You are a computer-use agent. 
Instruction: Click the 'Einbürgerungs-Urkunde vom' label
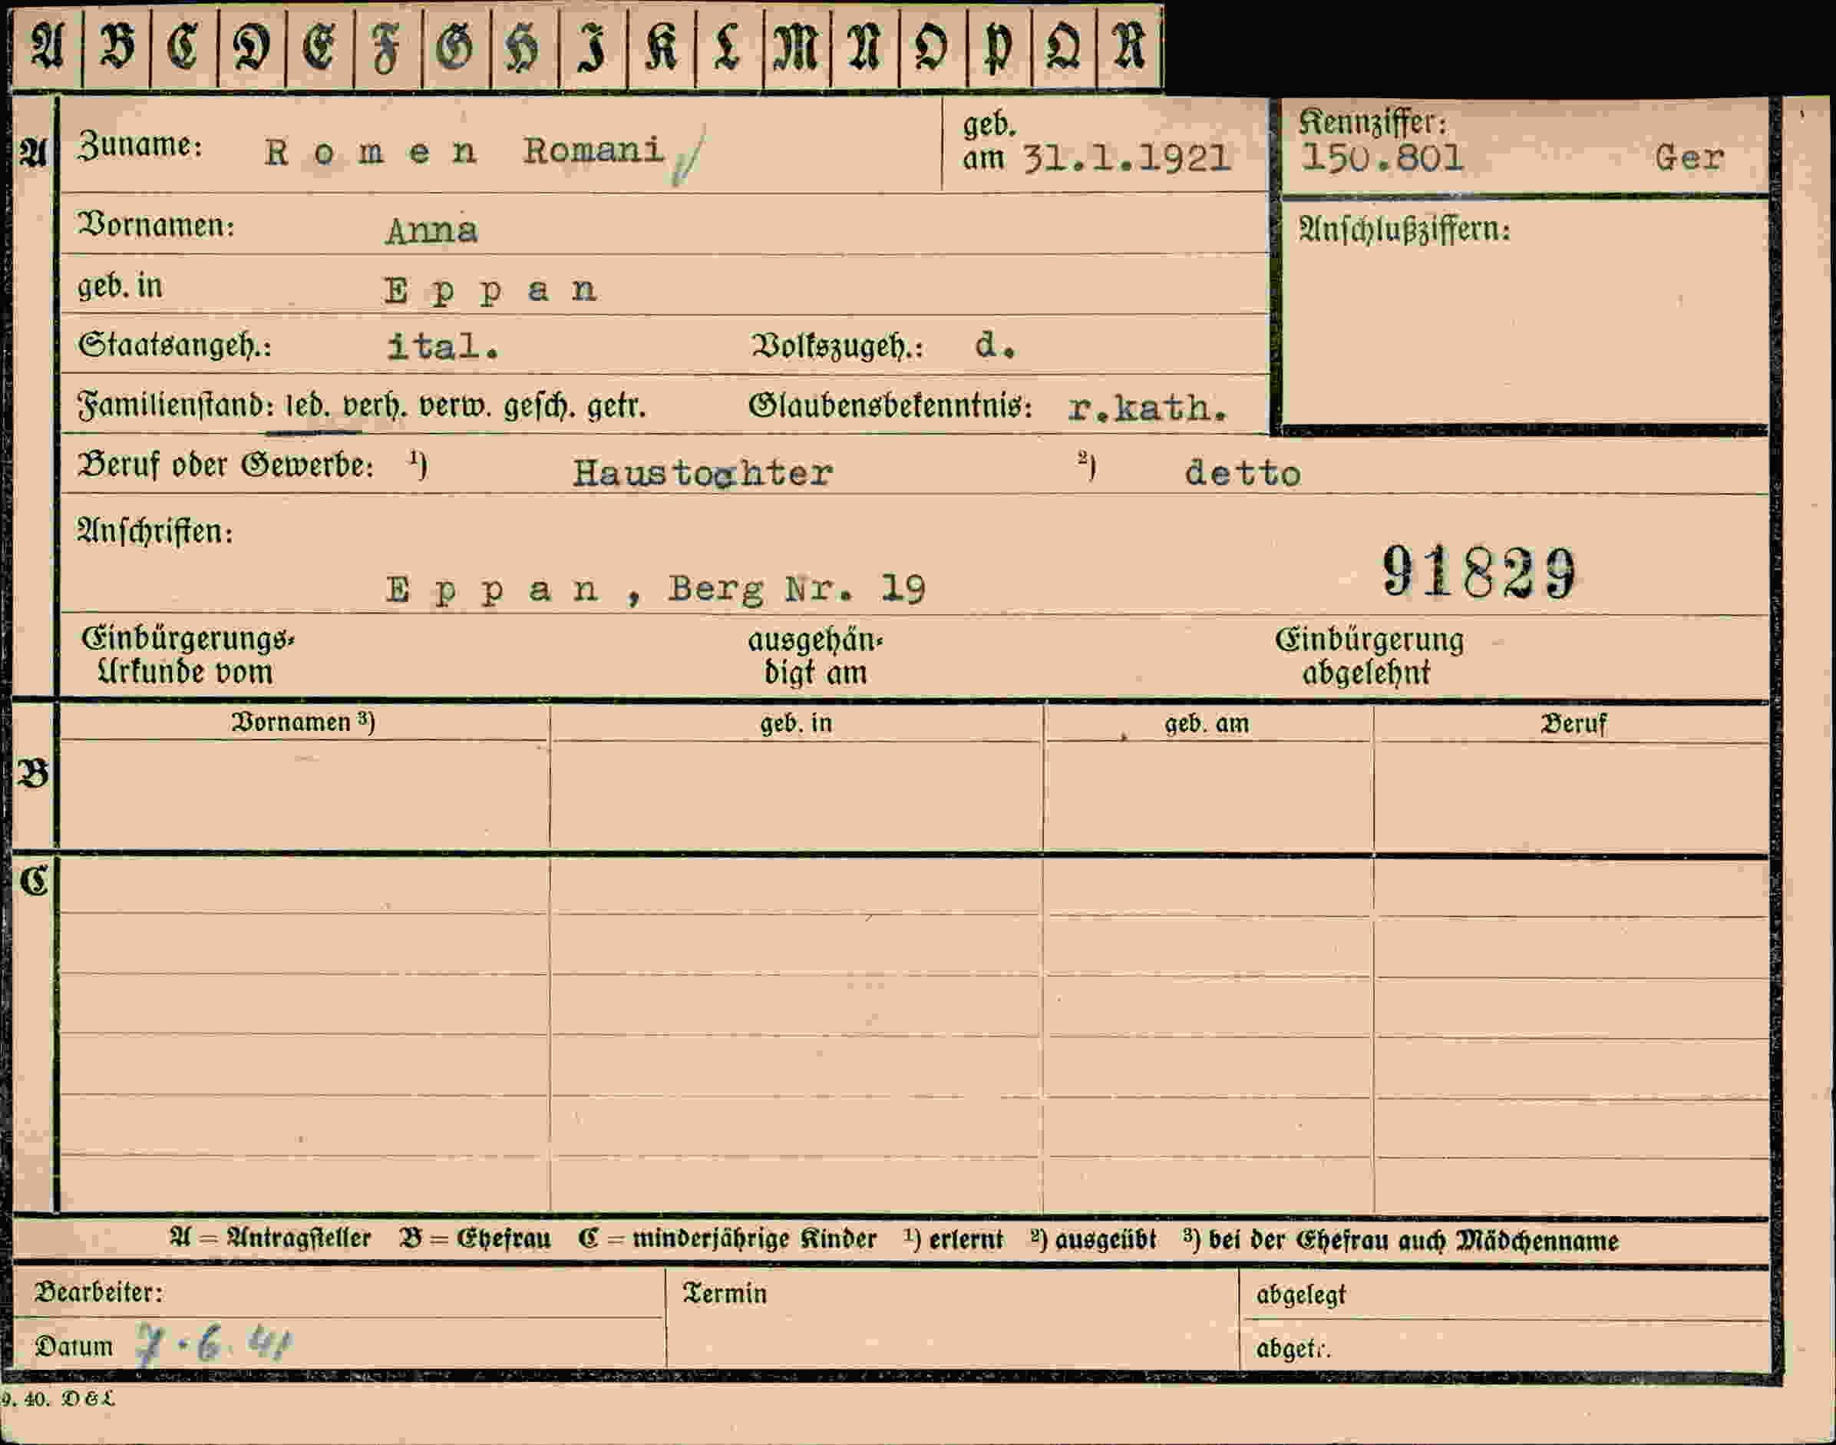pos(187,655)
